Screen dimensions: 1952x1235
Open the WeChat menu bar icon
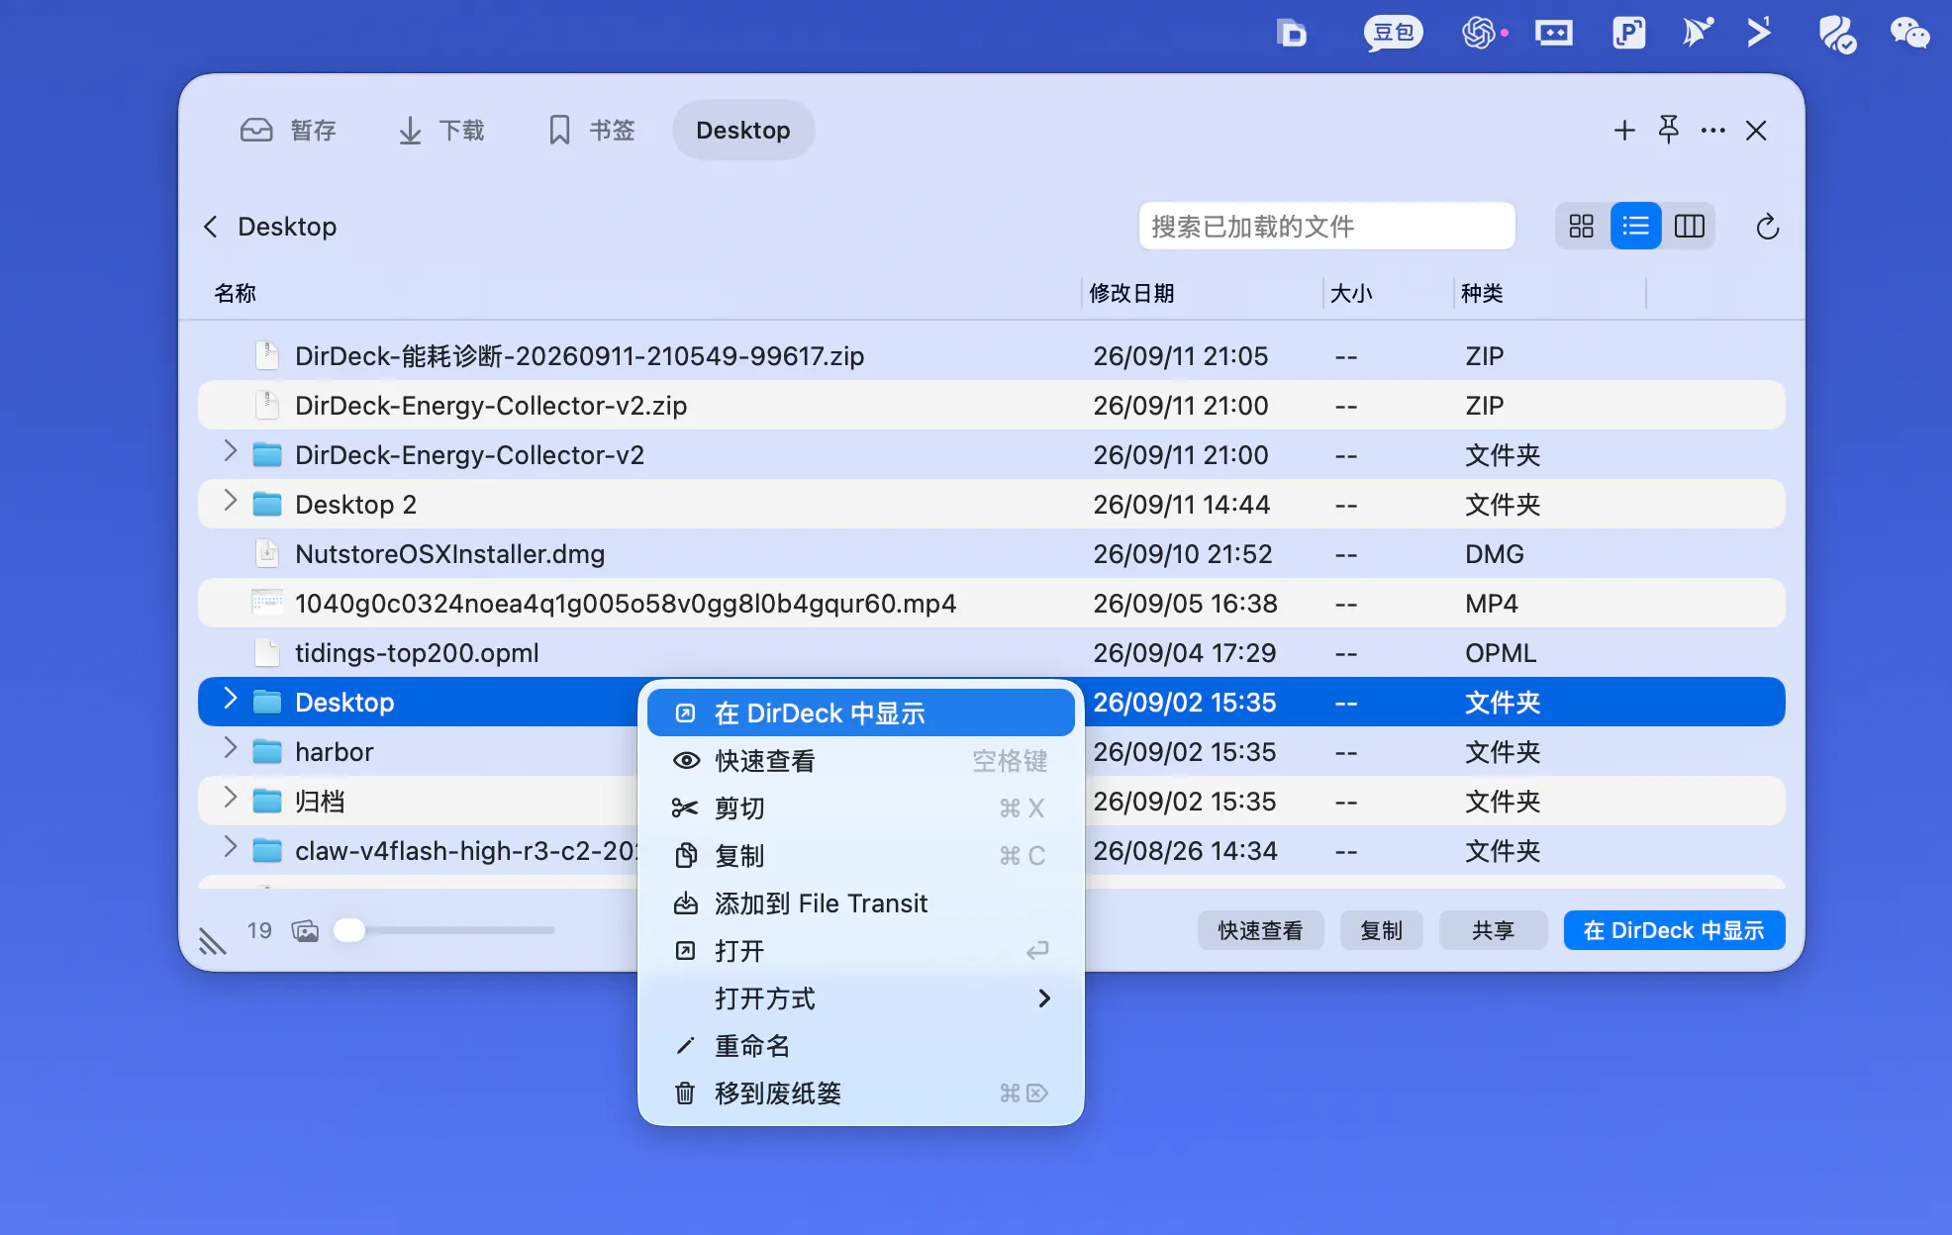click(x=1909, y=33)
